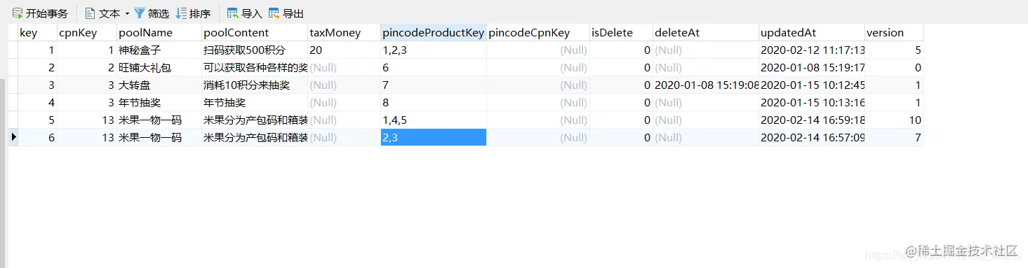This screenshot has height=268, width=1028.
Task: Select the cell containing 神秘盒子
Action: coord(159,50)
